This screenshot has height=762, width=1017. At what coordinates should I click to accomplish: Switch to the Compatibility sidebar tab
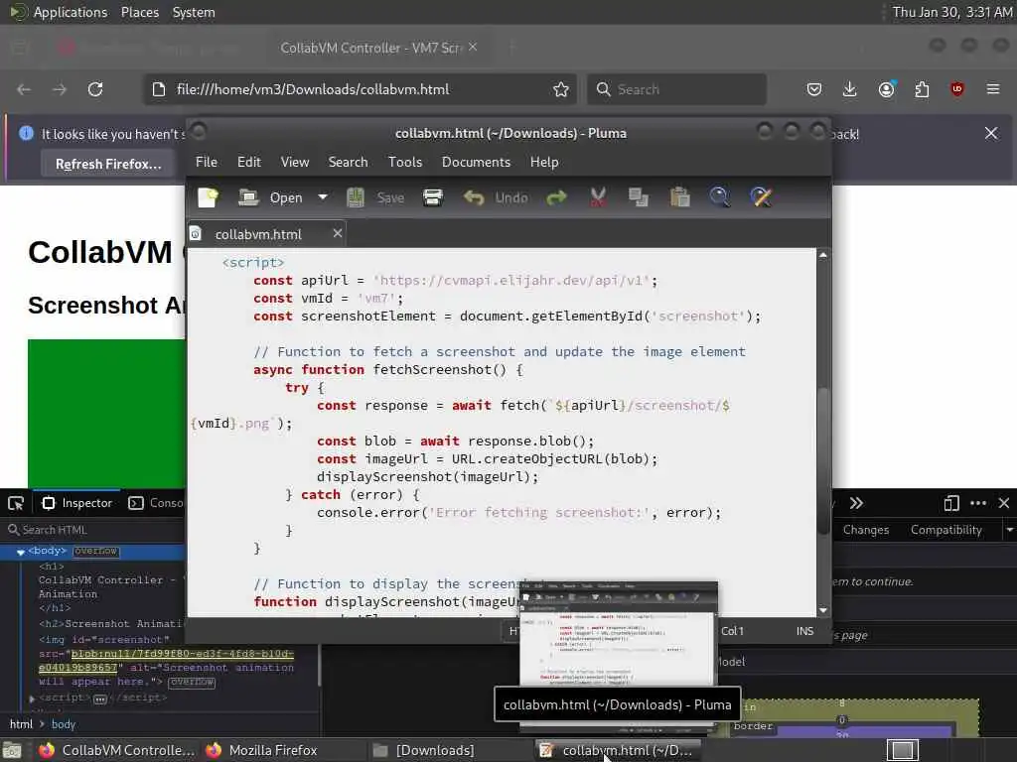pyautogui.click(x=945, y=530)
